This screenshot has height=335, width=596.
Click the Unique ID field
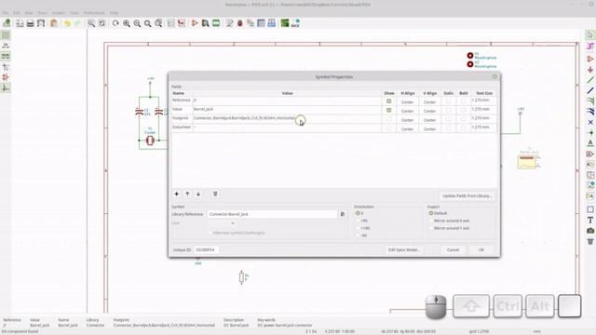click(207, 250)
